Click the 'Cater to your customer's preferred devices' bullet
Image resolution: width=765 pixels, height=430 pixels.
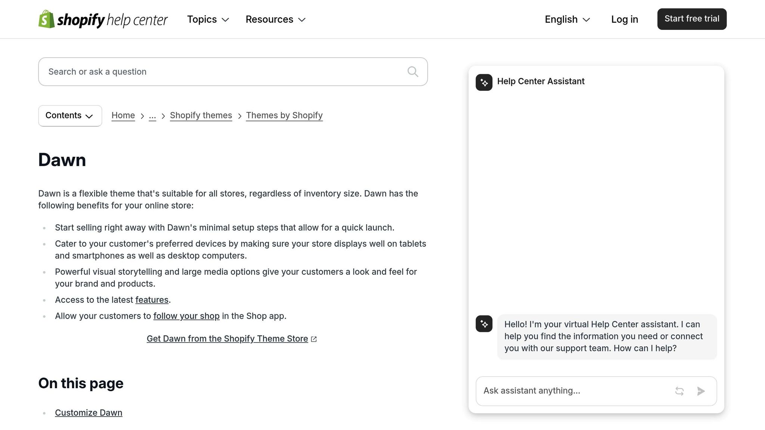241,250
